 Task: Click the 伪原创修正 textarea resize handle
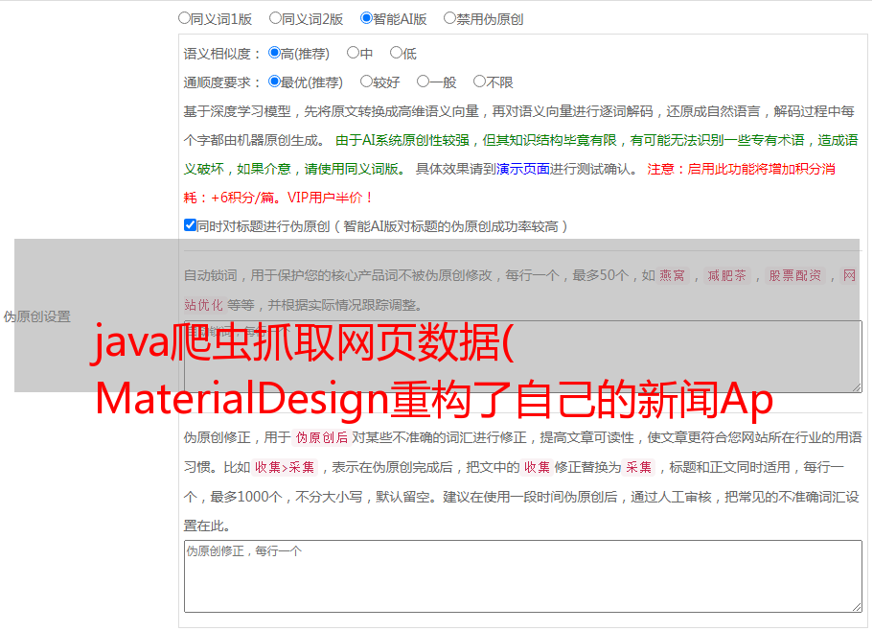point(856,605)
